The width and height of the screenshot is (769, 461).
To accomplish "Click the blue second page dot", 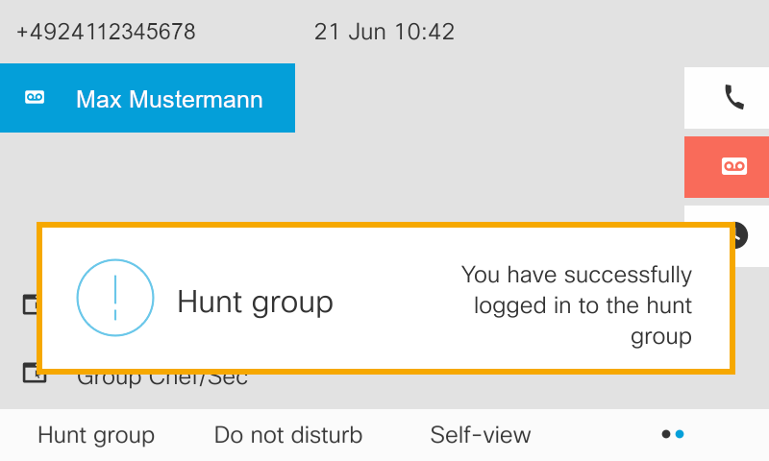I will pyautogui.click(x=680, y=435).
